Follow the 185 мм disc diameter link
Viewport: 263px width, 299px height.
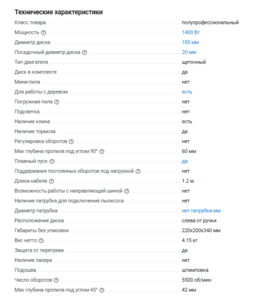(x=190, y=42)
